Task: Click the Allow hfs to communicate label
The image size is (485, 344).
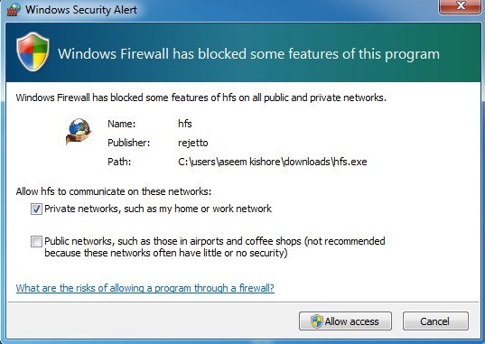Action: point(114,191)
